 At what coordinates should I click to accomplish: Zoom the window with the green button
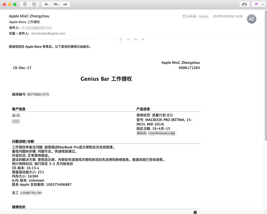[15, 4]
